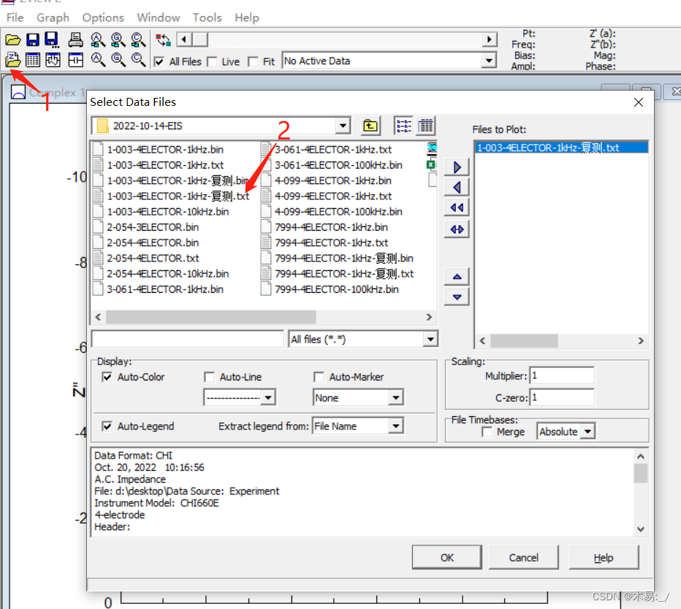This screenshot has width=681, height=609.
Task: Enable the Auto-Marker checkbox
Action: click(319, 377)
